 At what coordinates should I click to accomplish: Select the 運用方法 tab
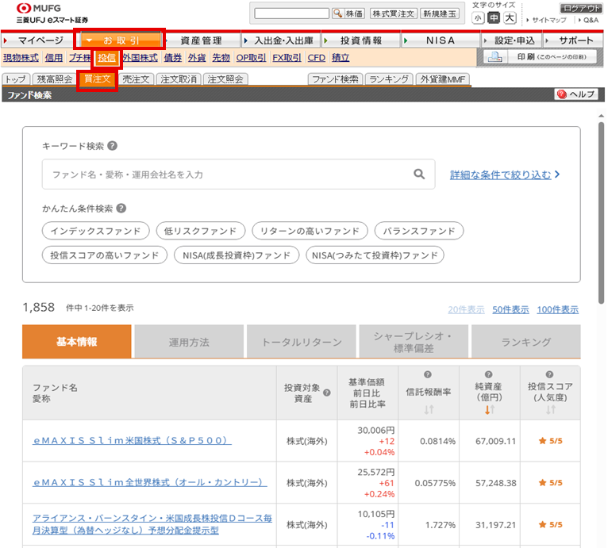(x=189, y=343)
